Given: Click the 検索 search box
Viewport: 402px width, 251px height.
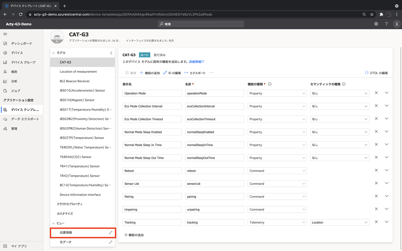Looking at the screenshot, I should (201, 24).
